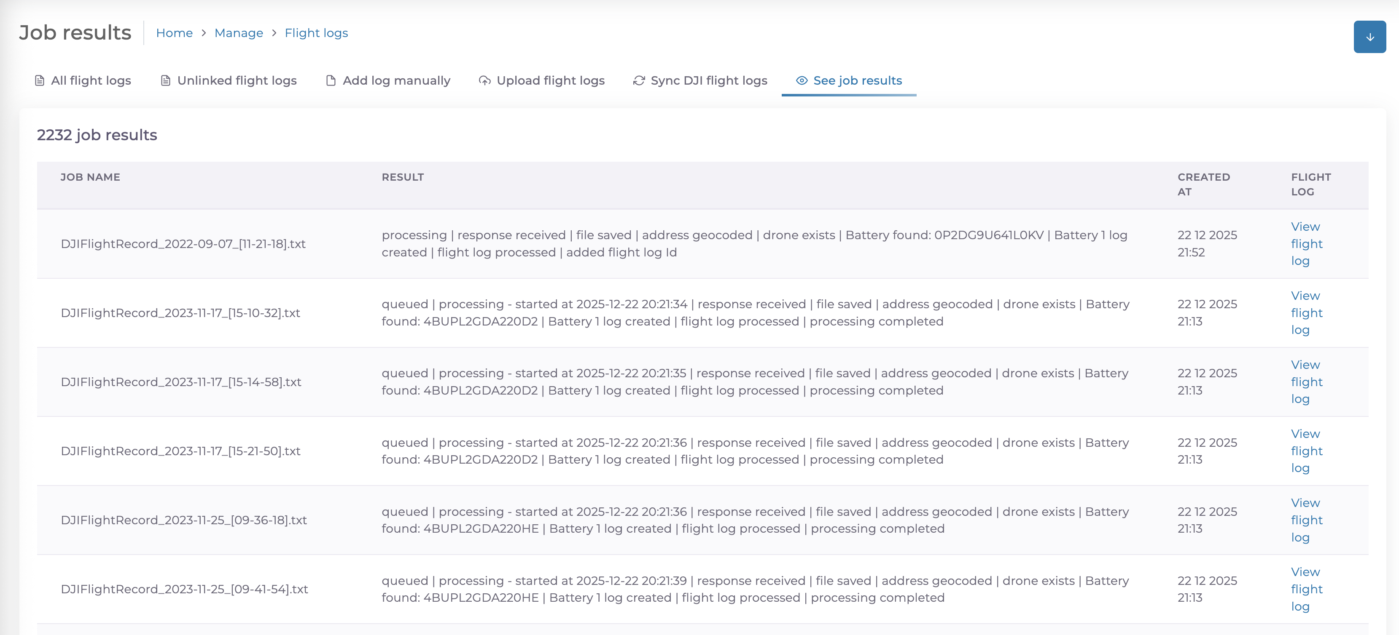The height and width of the screenshot is (635, 1399).
Task: Click the blank page icon for Add log manually
Action: coord(330,81)
